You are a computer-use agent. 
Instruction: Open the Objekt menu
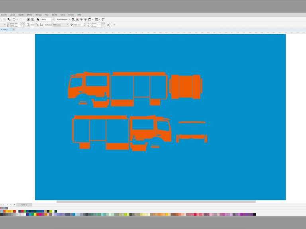[21, 15]
